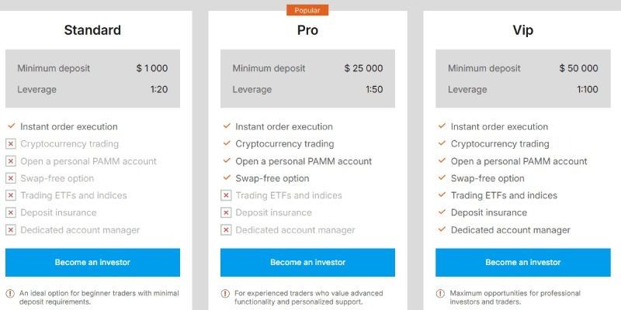Click the info icon under Pro plan

coord(225,293)
